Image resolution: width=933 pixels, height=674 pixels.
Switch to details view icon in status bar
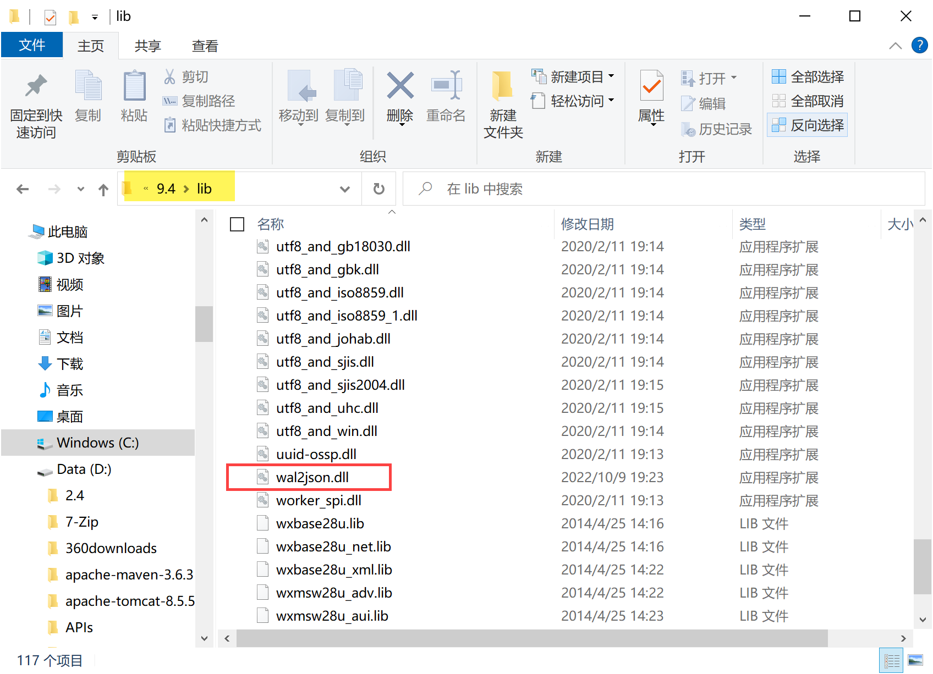891,660
